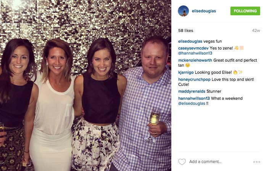This screenshot has width=267, height=171.
Task: Open honeycrunchpop's profile link
Action: click(x=194, y=79)
